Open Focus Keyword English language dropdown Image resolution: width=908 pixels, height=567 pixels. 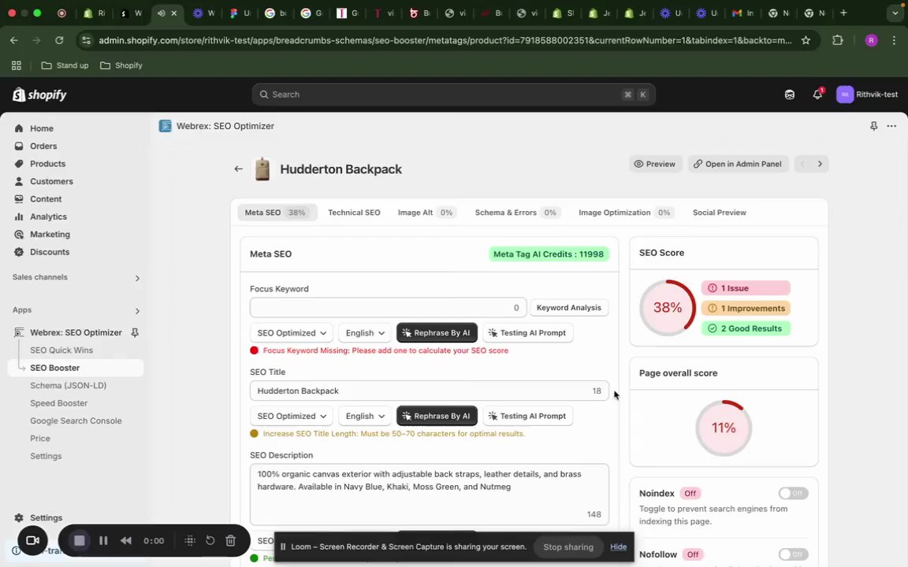click(x=365, y=332)
